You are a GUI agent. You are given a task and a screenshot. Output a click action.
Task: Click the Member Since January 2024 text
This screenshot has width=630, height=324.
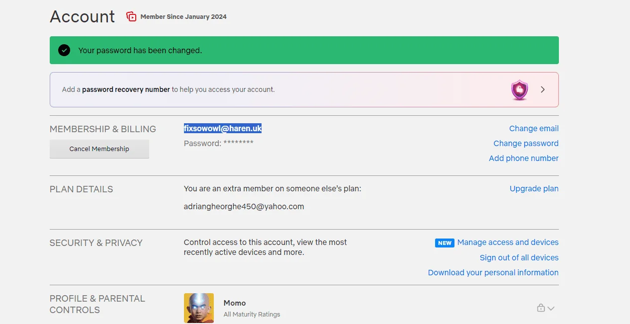tap(183, 17)
